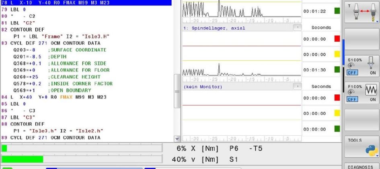Click the red indicator under Spindellager monitor

pos(337,39)
